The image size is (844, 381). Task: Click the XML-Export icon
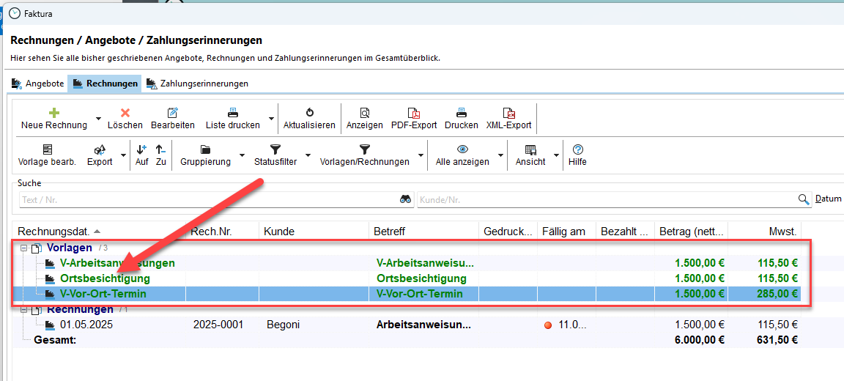coord(509,113)
